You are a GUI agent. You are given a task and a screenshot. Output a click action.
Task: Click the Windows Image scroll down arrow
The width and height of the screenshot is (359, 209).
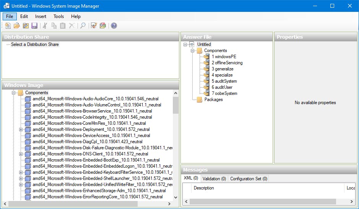175,198
